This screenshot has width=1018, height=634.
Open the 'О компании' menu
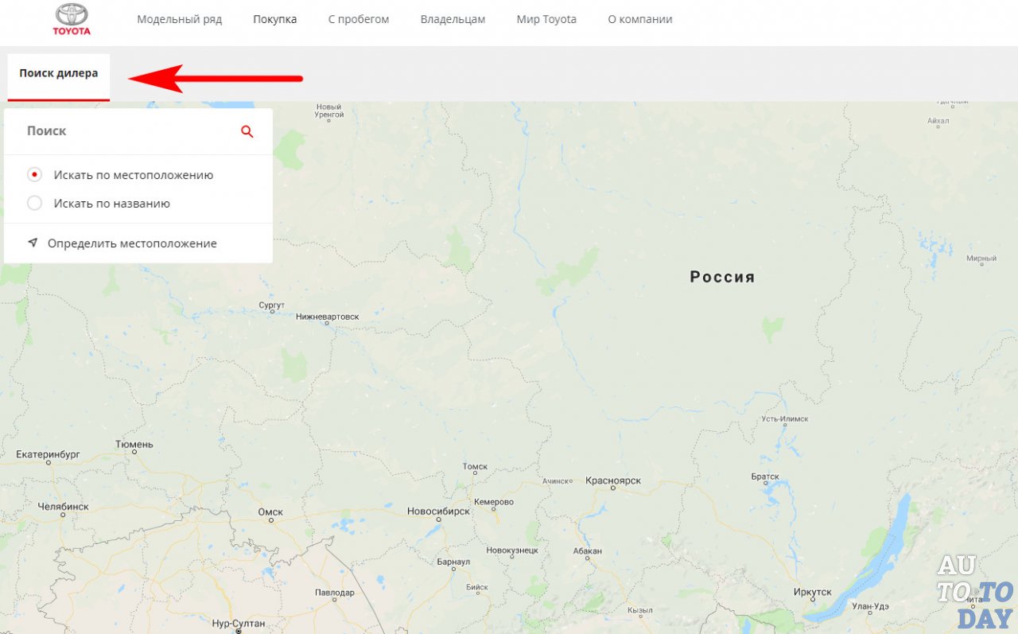(x=639, y=19)
